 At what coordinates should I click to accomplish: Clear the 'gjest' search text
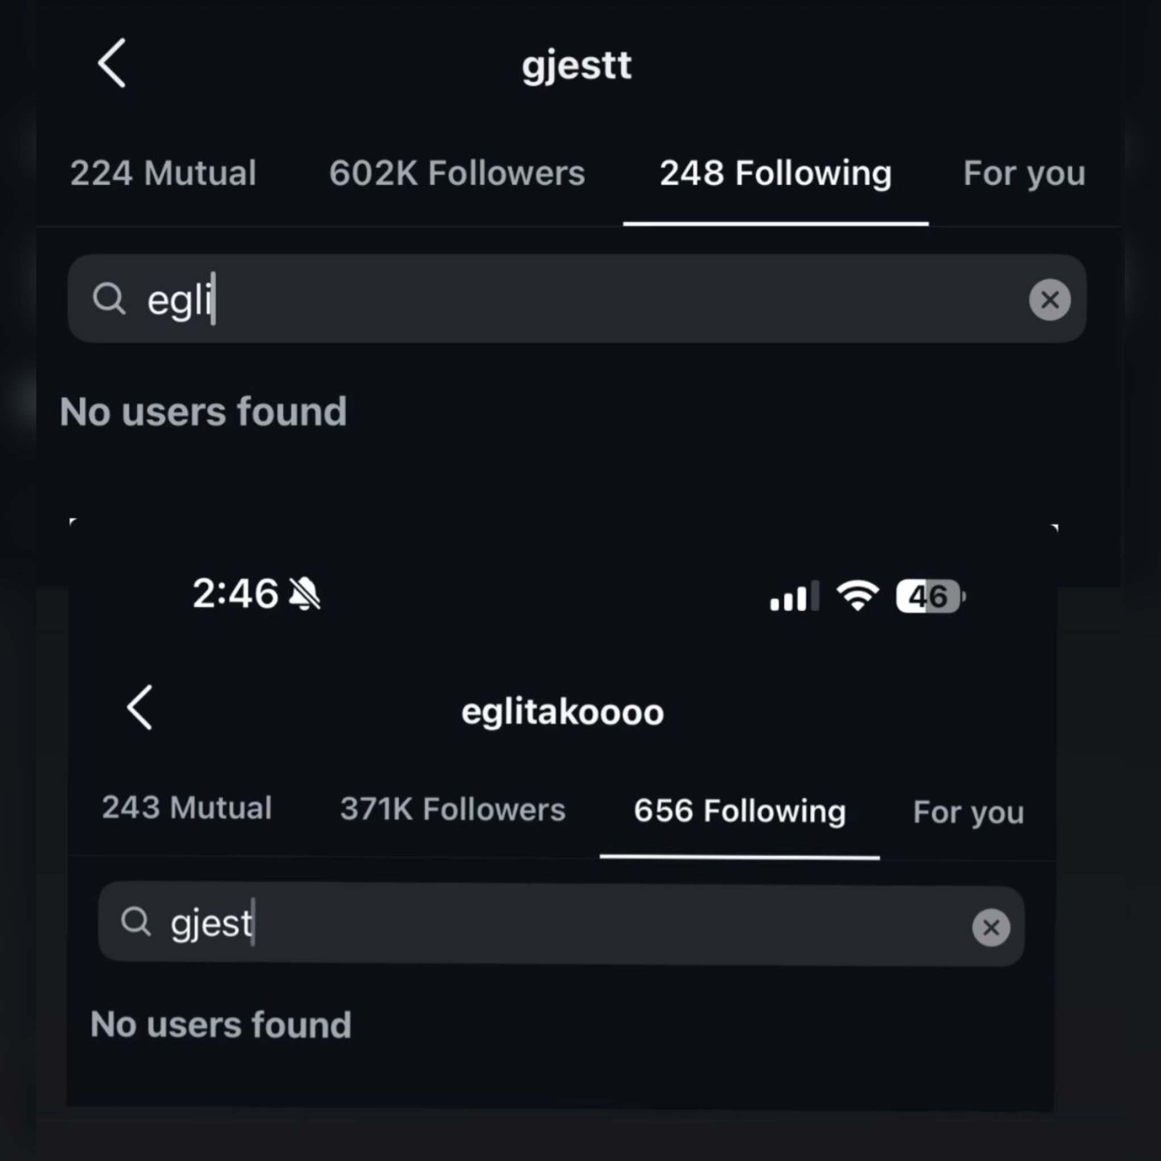point(991,927)
